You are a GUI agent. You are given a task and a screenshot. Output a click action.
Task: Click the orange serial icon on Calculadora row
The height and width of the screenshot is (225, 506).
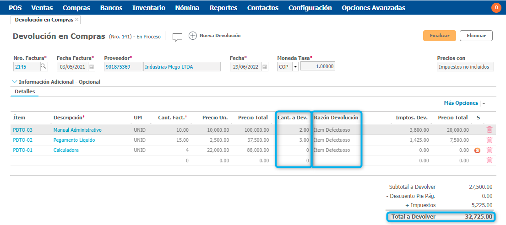pyautogui.click(x=478, y=150)
